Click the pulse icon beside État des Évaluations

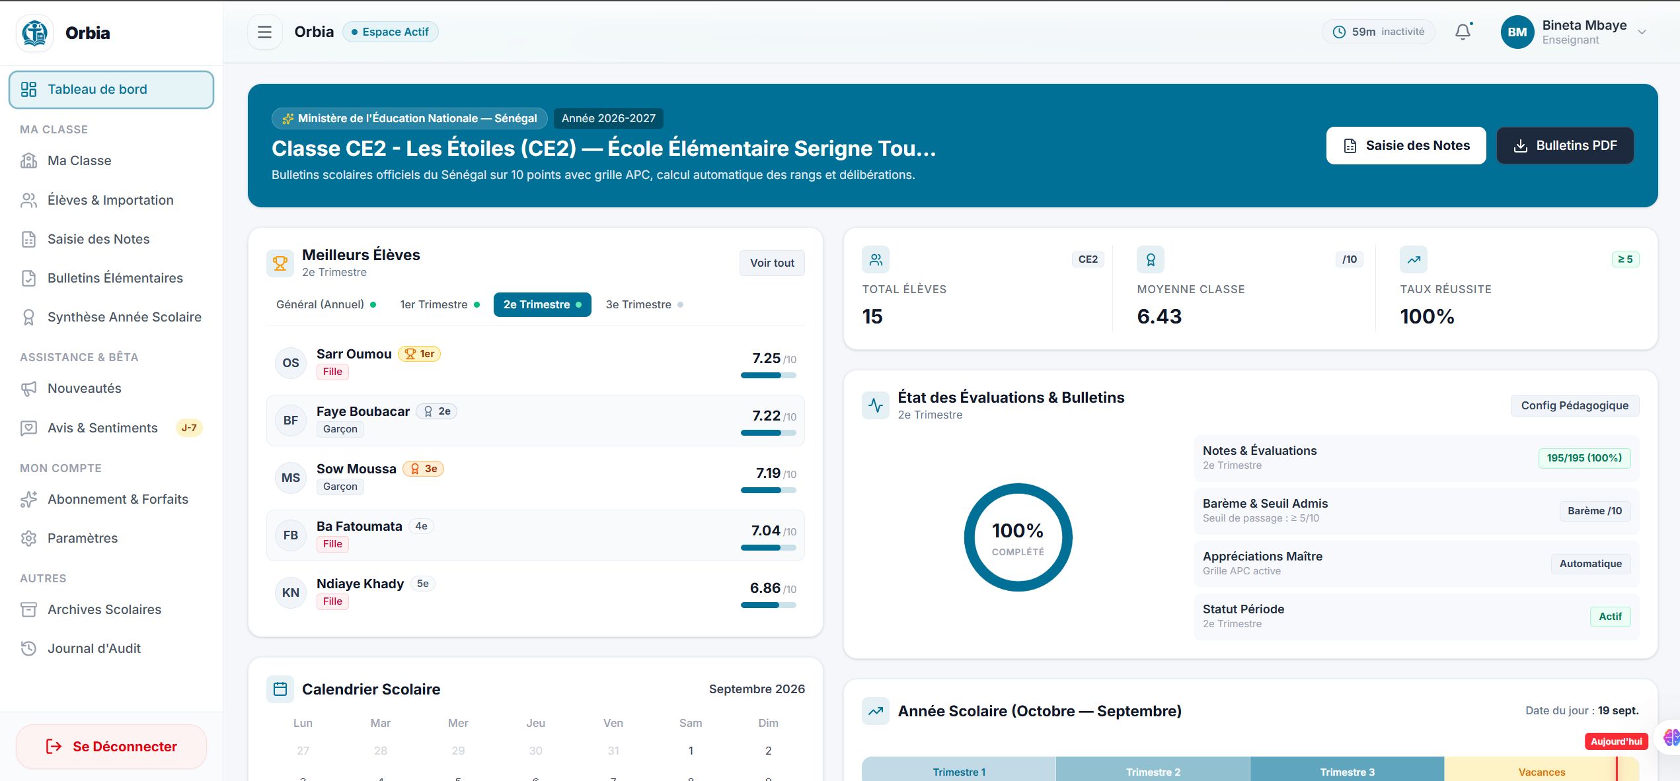pyautogui.click(x=876, y=405)
